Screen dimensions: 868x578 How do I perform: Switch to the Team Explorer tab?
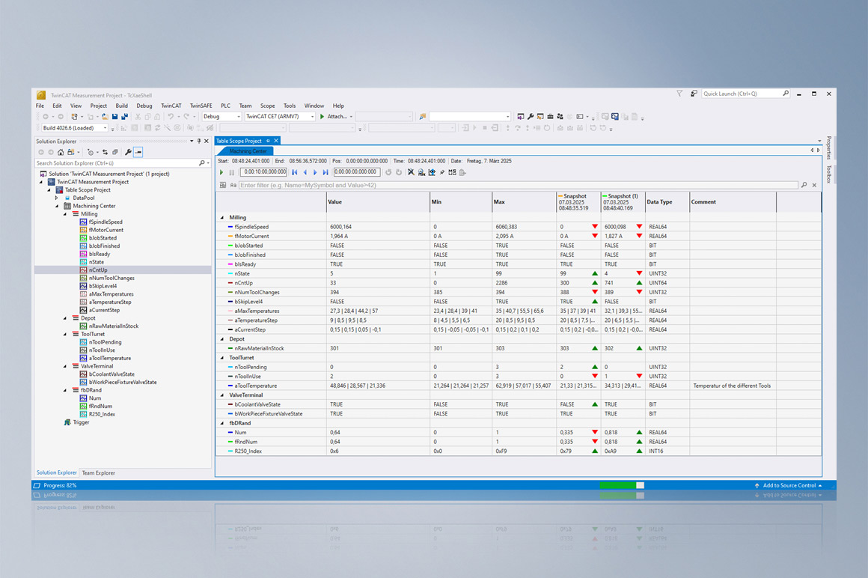pyautogui.click(x=98, y=473)
